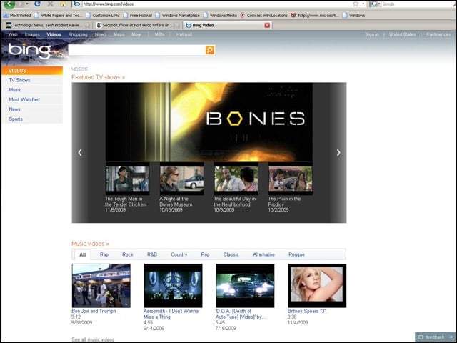Image resolution: width=457 pixels, height=343 pixels.
Task: Open Hotmail link in Bing bar
Action: click(x=184, y=34)
